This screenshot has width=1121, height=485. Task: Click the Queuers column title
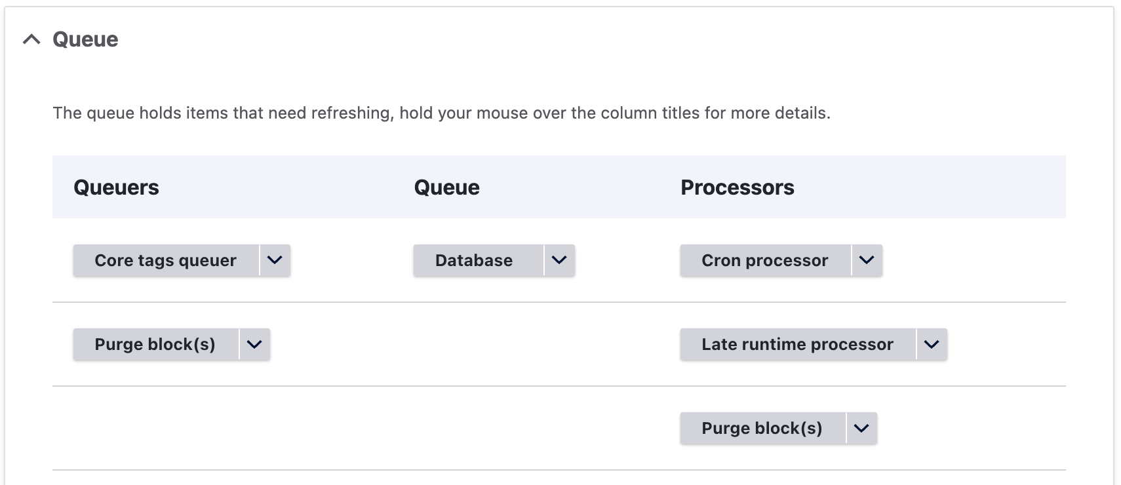coord(116,187)
